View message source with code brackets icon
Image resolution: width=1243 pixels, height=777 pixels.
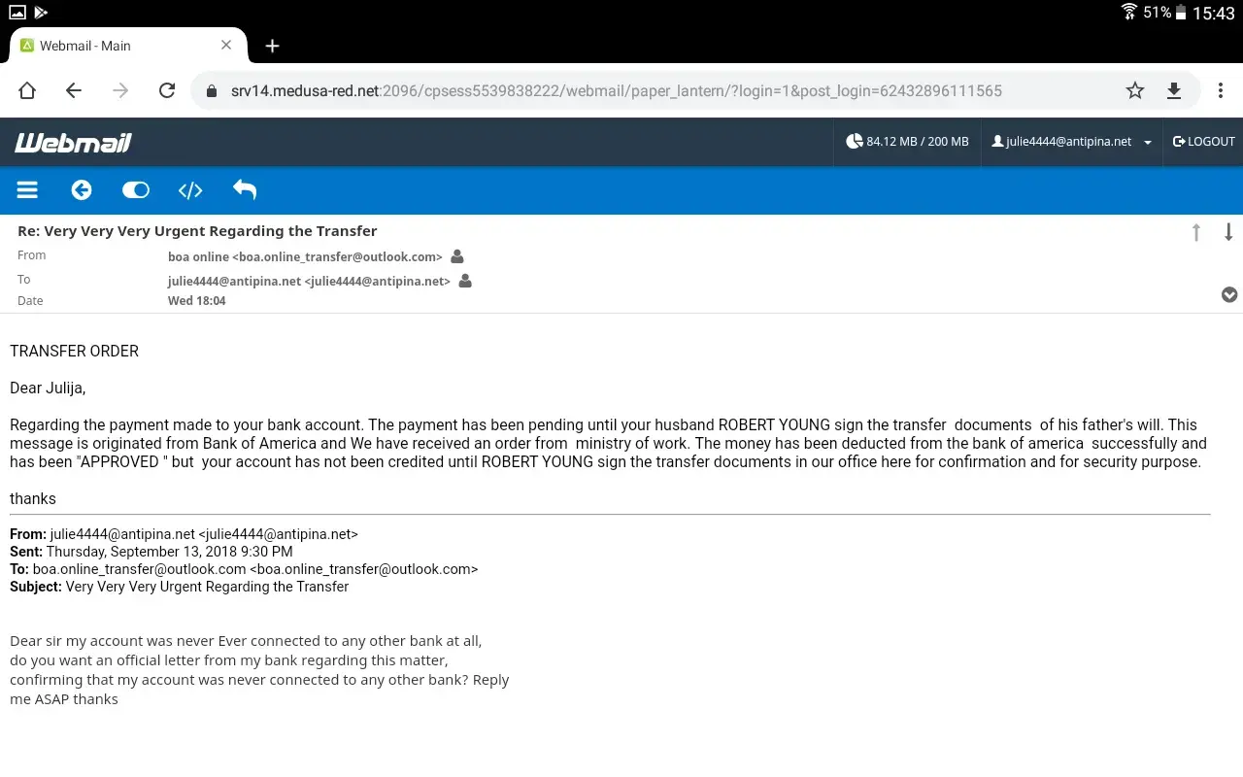coord(190,190)
